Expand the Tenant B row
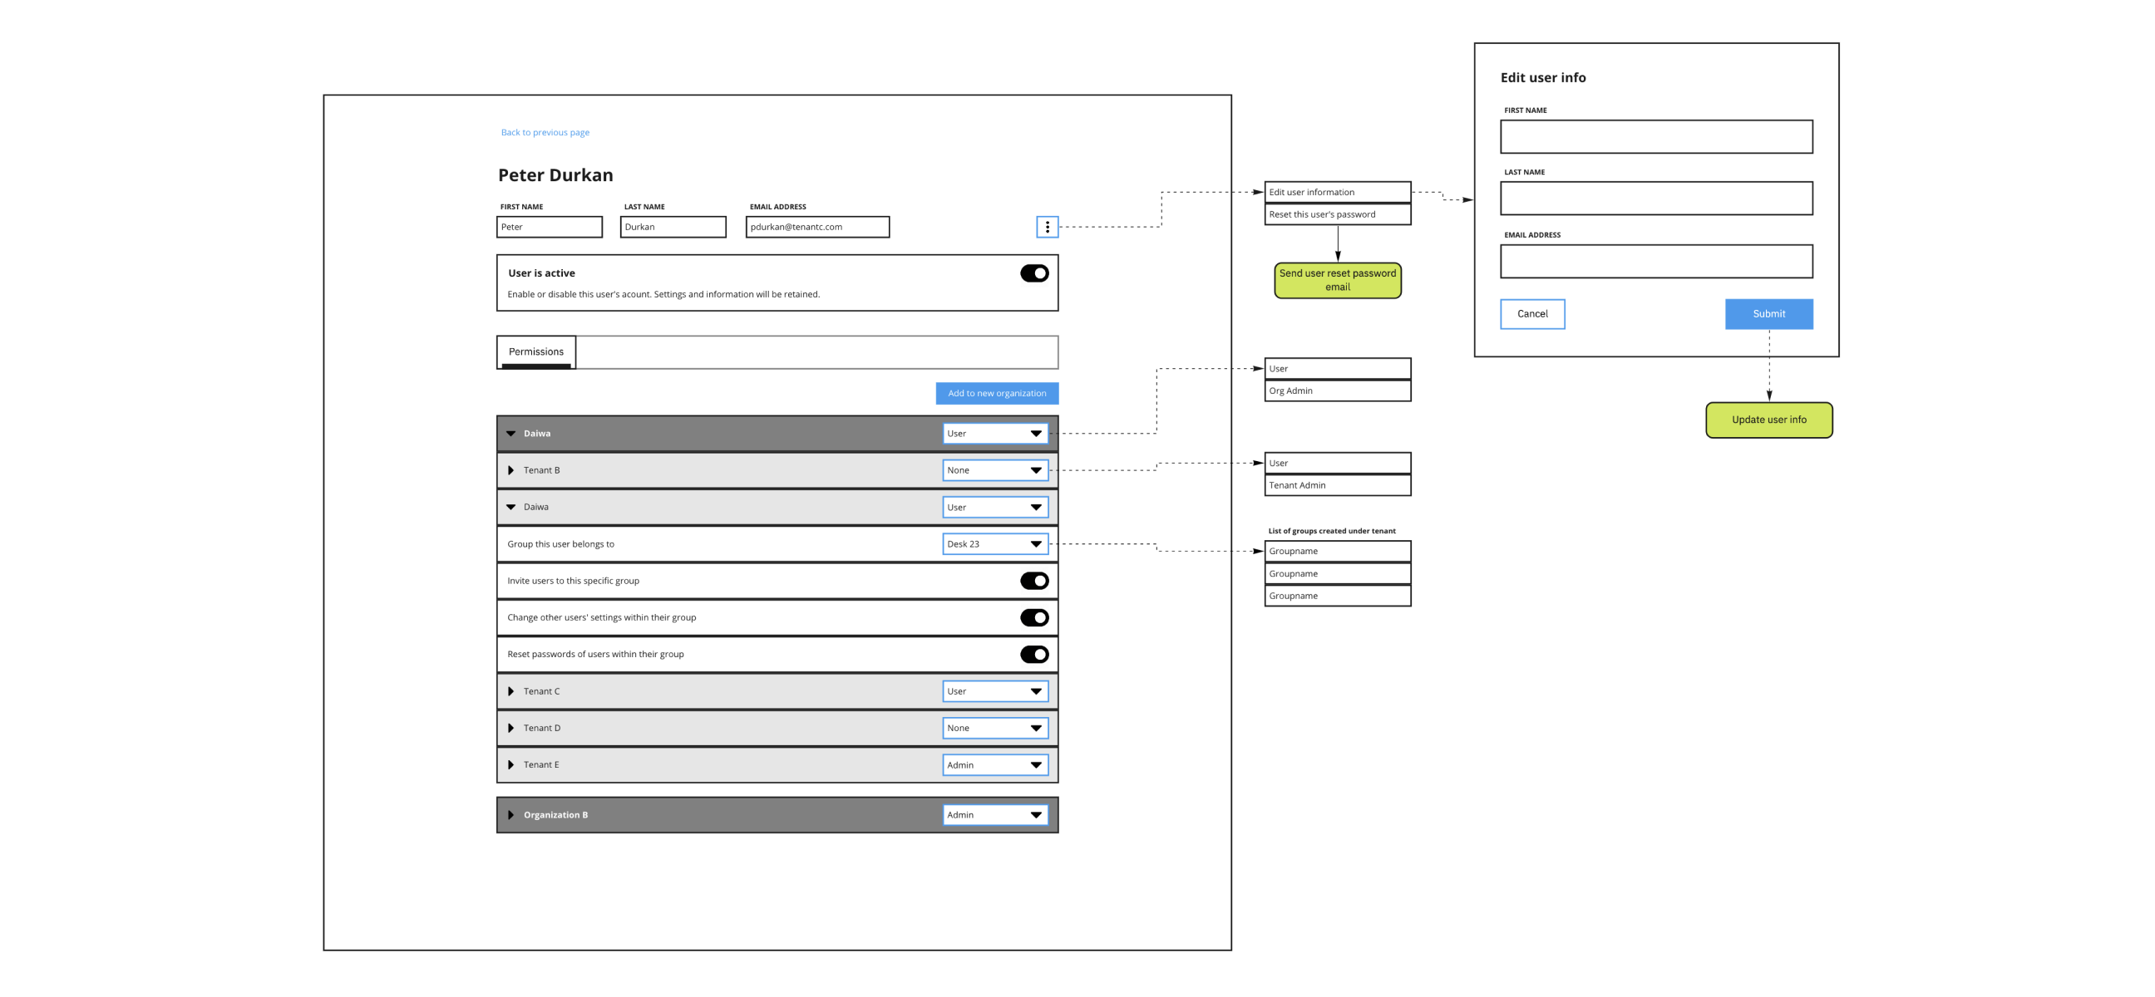Screen dimensions: 2155x997 click(x=511, y=470)
